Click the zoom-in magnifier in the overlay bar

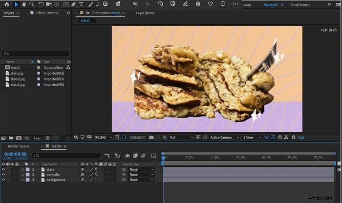[x=135, y=4]
